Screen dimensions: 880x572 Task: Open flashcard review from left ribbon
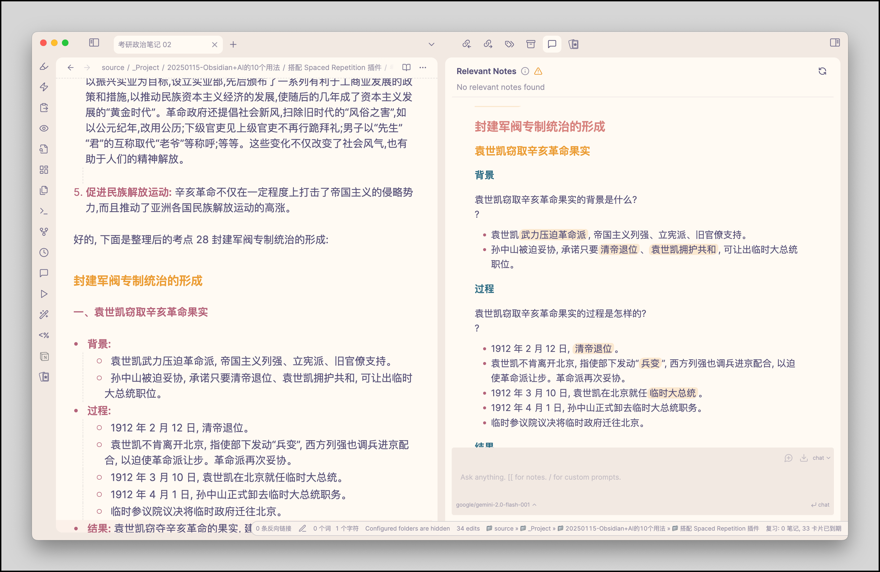44,377
